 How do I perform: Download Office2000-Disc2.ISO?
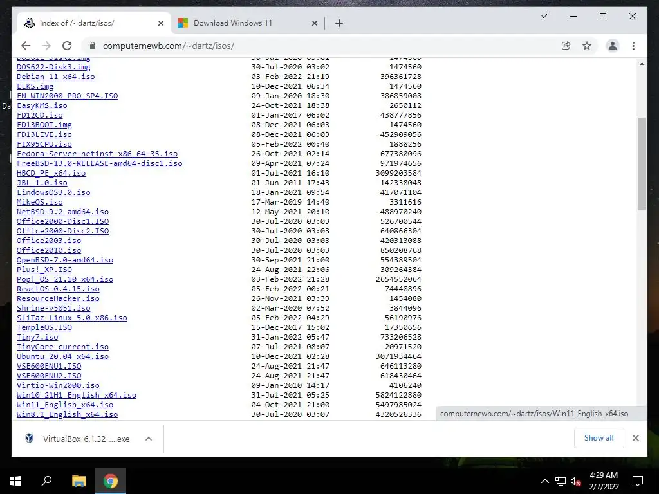click(x=62, y=231)
